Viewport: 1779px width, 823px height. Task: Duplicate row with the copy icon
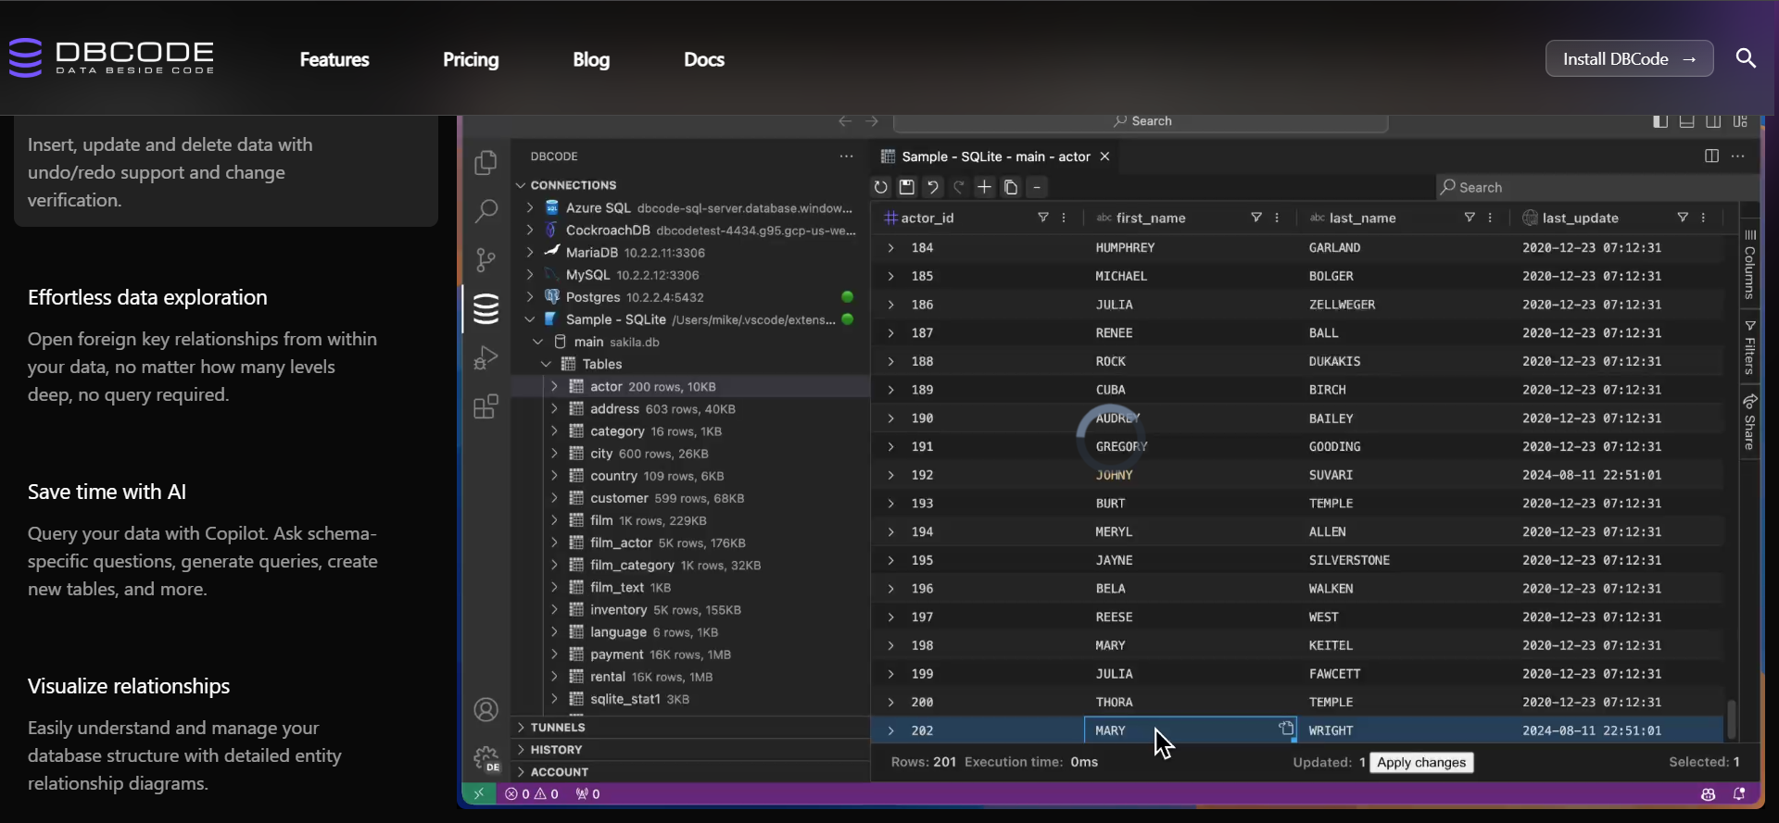point(1011,187)
